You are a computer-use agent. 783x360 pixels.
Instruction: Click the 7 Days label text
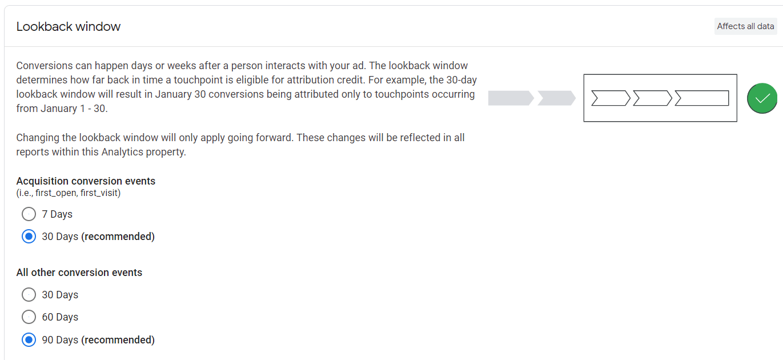pos(57,214)
